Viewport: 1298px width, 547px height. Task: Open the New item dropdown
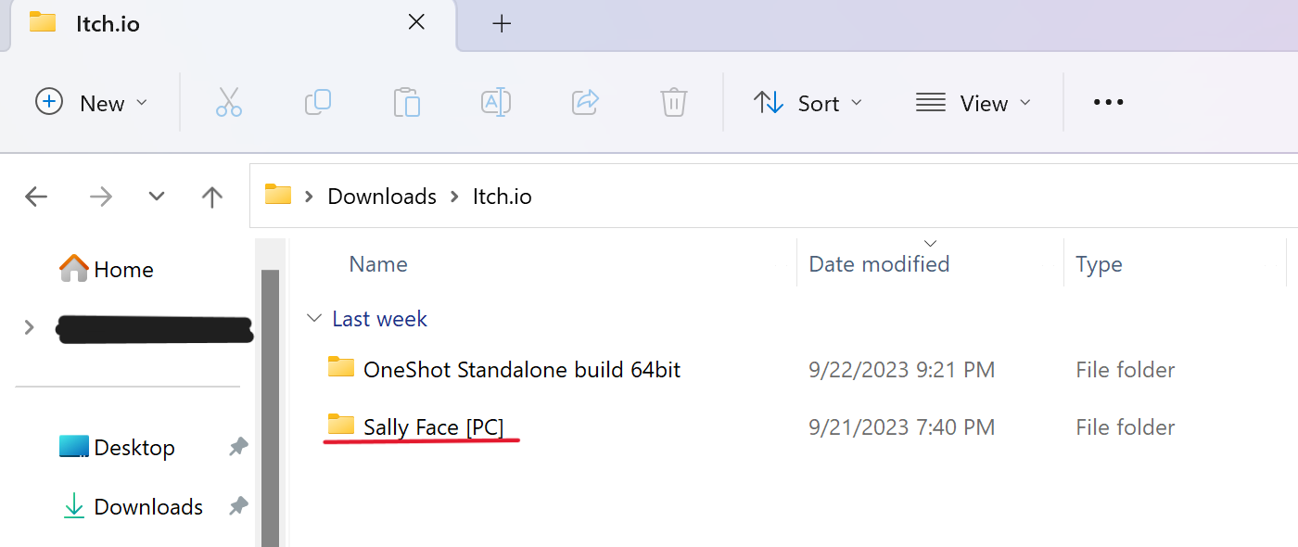point(92,103)
